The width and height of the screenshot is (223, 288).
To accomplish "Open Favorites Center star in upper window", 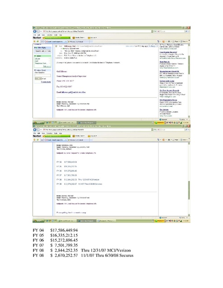I will (34, 41).
